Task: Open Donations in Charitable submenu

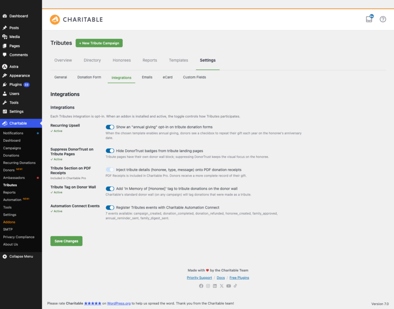Action: [11, 155]
